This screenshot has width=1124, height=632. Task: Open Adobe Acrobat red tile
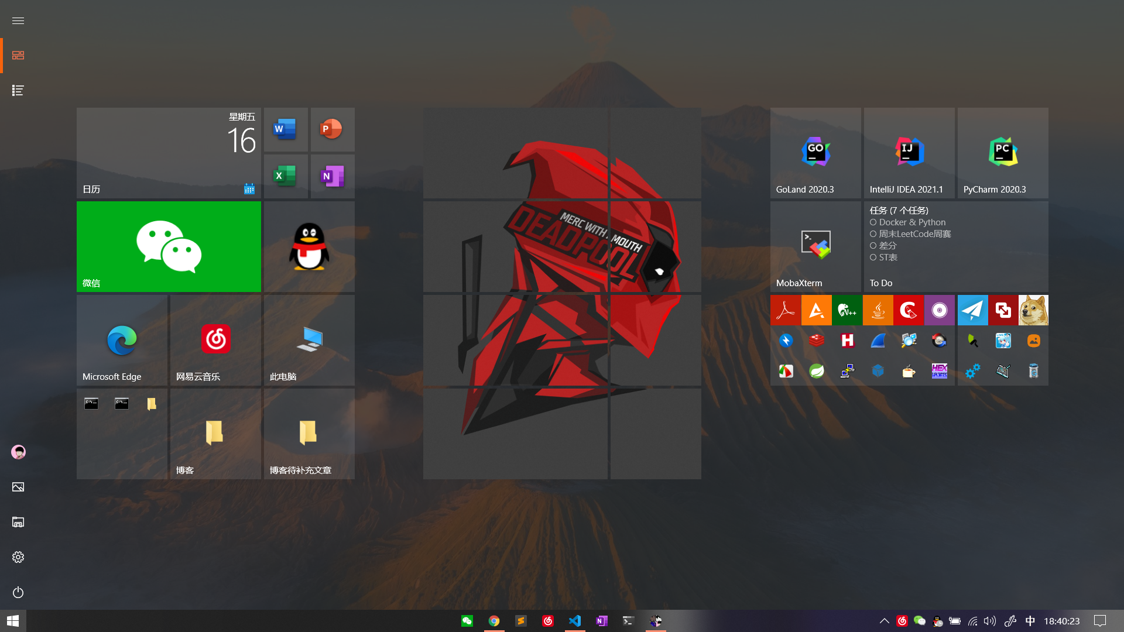coord(785,310)
